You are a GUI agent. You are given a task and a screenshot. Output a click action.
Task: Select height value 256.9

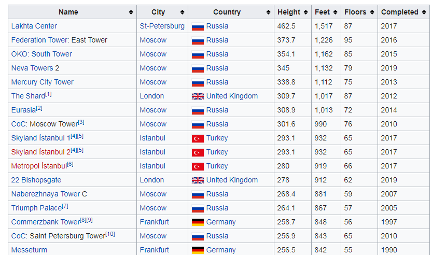[286, 236]
